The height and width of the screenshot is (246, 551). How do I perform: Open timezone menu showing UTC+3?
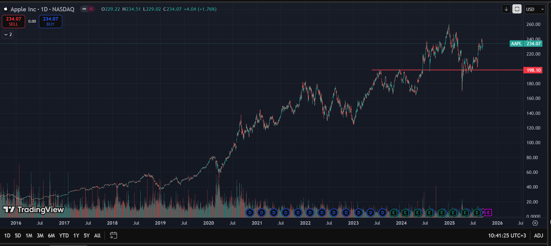(x=507, y=235)
